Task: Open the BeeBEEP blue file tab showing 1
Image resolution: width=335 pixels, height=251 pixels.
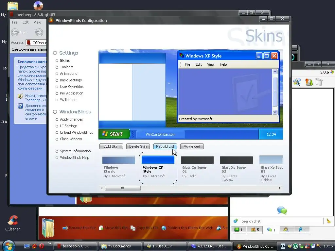Action: click(302, 230)
